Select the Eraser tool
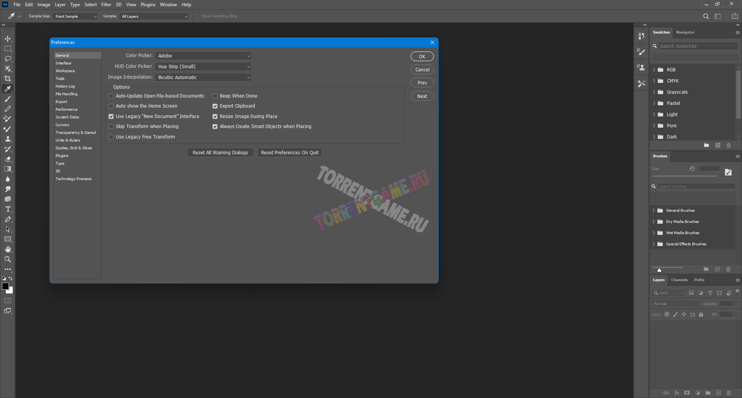 click(8, 159)
